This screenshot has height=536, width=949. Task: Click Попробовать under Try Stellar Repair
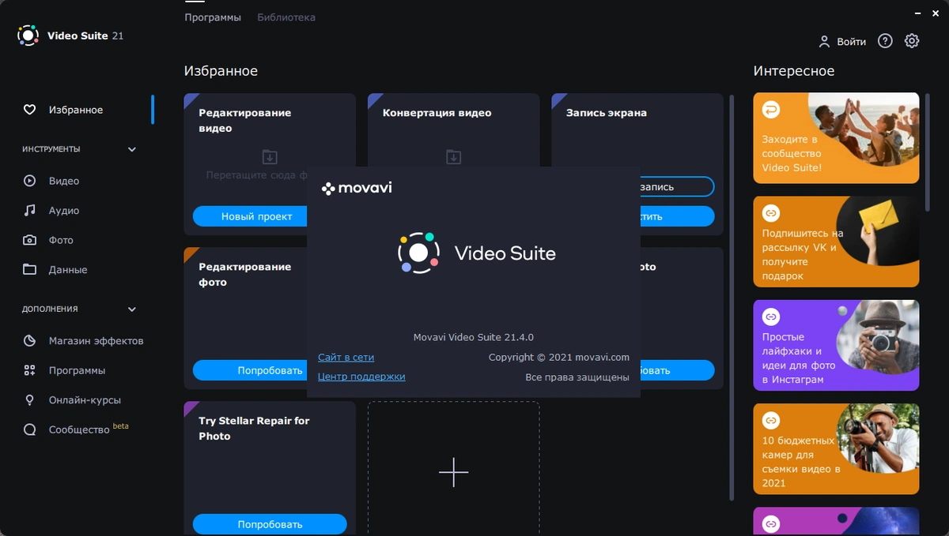(270, 524)
